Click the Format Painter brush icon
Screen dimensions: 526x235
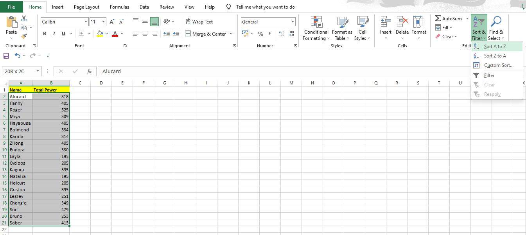pyautogui.click(x=24, y=36)
